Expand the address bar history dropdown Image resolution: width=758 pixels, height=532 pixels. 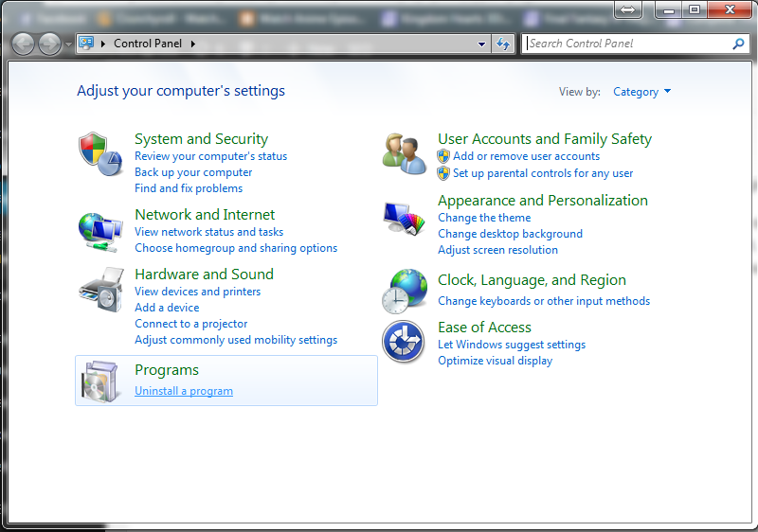point(481,44)
